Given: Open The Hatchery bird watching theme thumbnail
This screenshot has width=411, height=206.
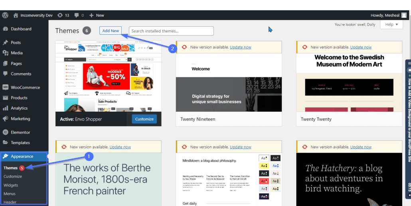Looking at the screenshot, I should (x=349, y=179).
